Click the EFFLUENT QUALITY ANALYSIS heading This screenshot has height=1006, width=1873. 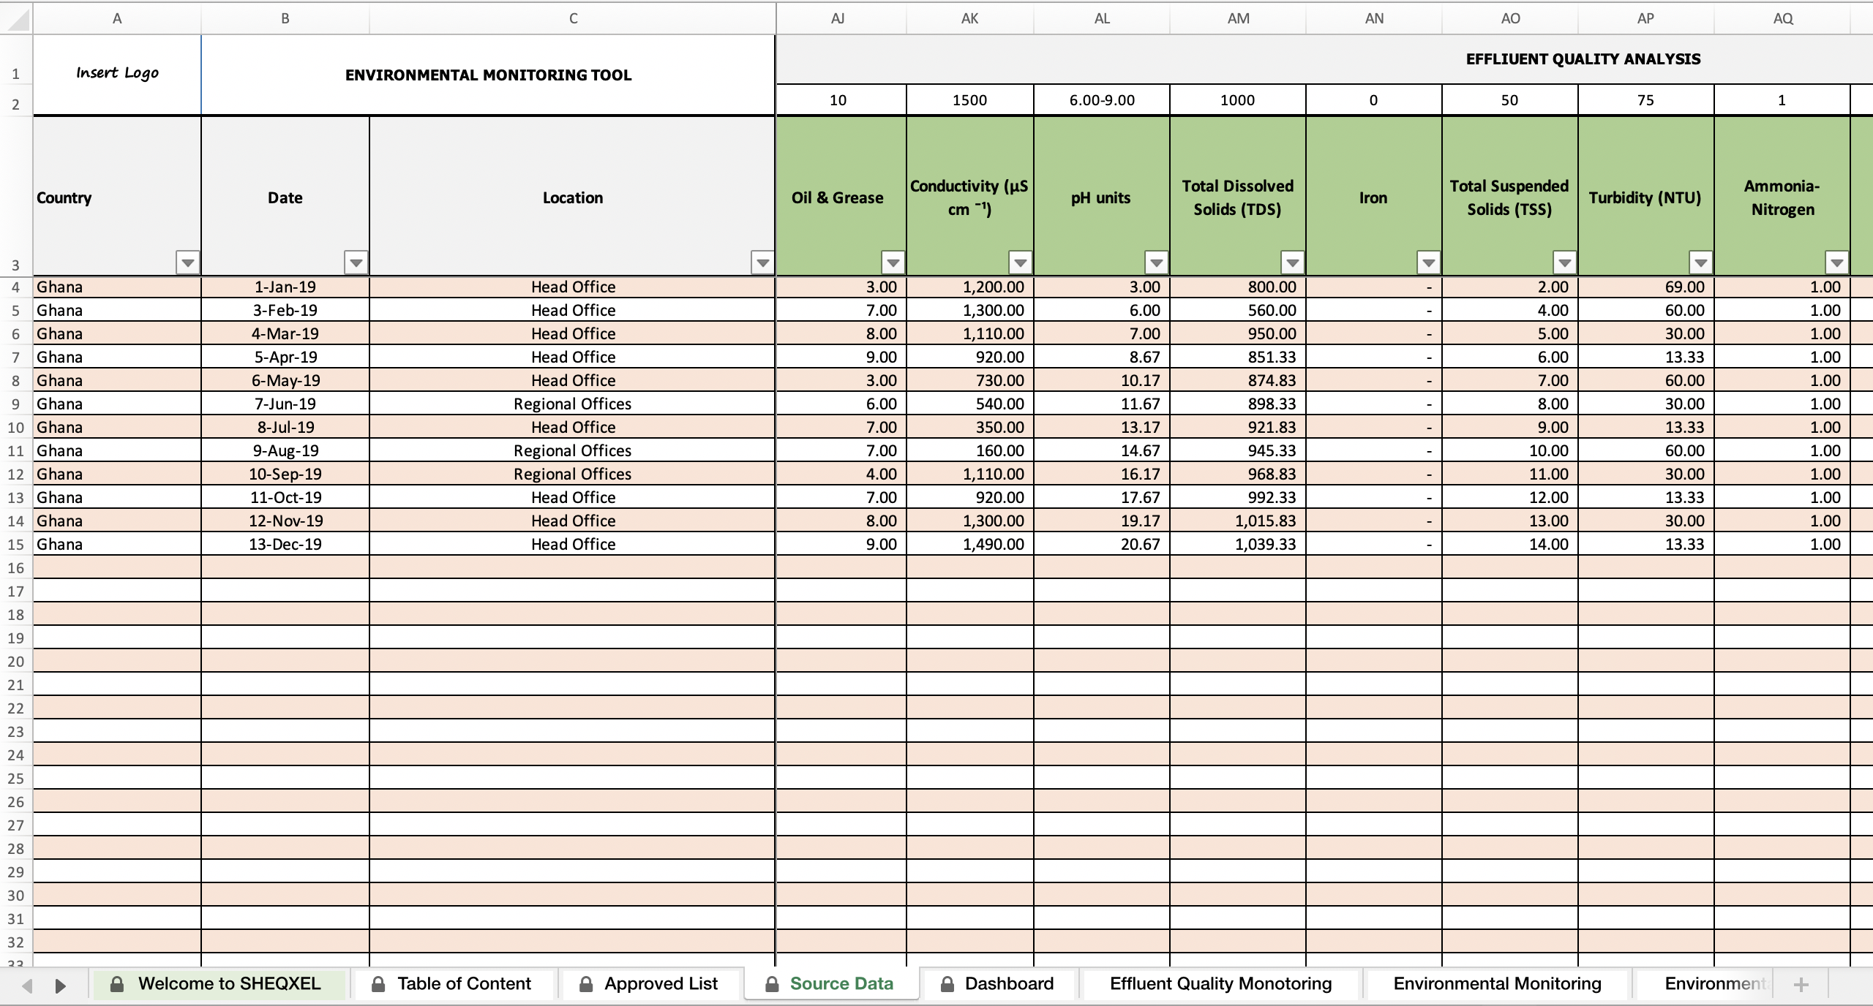pyautogui.click(x=1583, y=59)
